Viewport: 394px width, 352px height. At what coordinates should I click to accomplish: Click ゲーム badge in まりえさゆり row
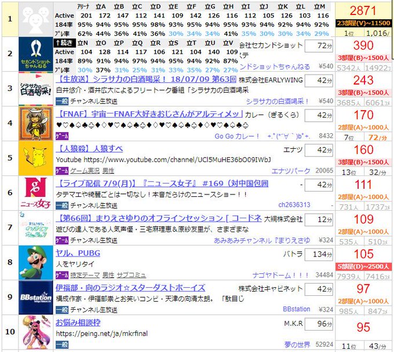62,240
